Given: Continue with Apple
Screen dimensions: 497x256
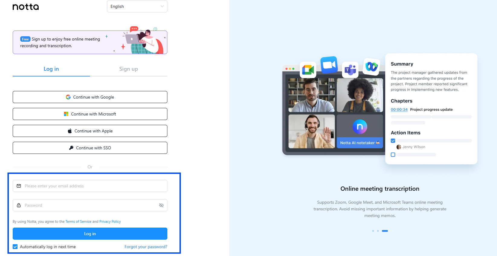Looking at the screenshot, I should pyautogui.click(x=90, y=131).
